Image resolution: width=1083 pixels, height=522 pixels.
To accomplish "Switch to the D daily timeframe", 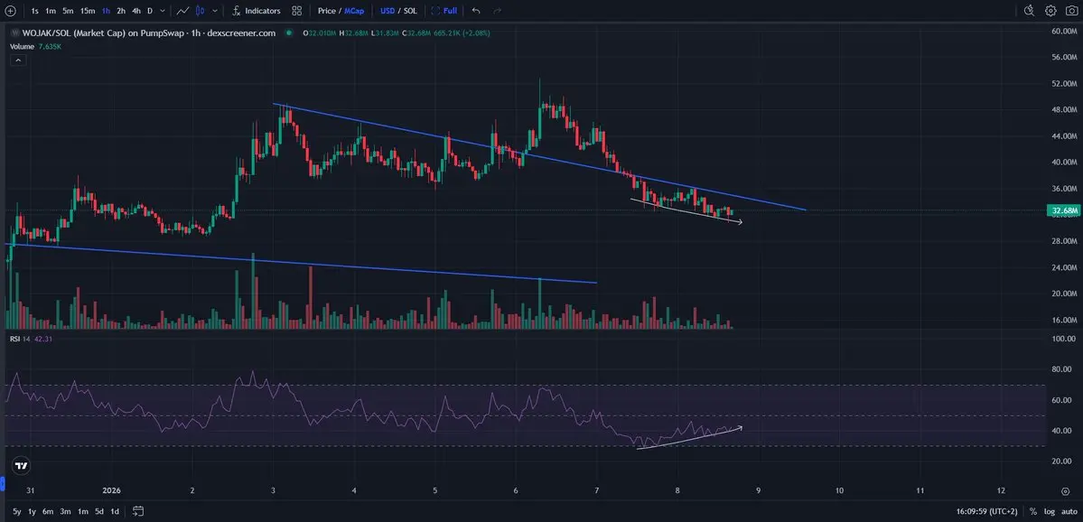I will pyautogui.click(x=150, y=11).
